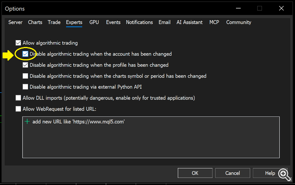The image size is (295, 185).
Task: Switch to the MCP tab
Action: [214, 22]
